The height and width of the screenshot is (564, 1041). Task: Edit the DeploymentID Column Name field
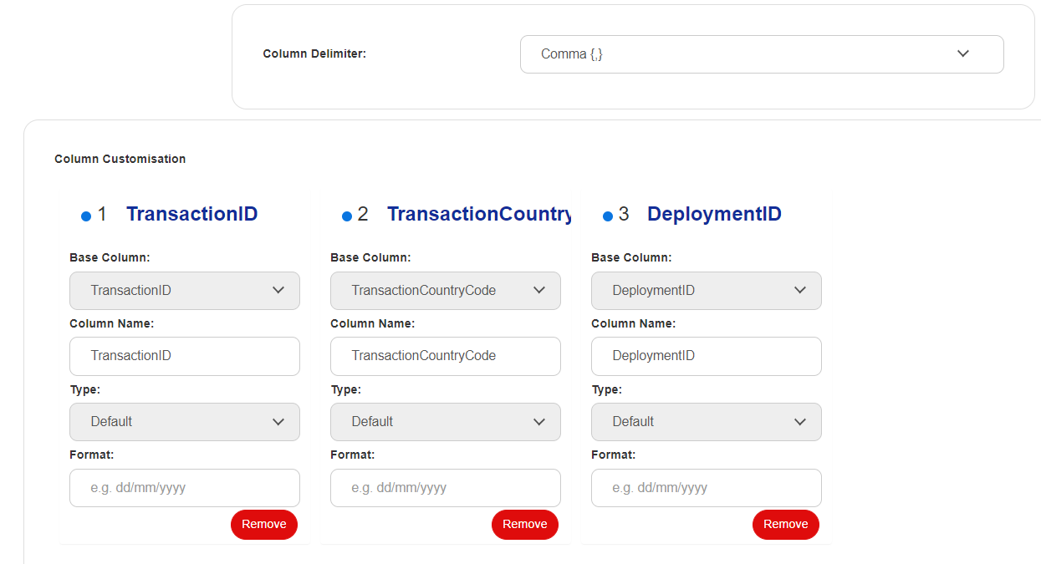(707, 356)
